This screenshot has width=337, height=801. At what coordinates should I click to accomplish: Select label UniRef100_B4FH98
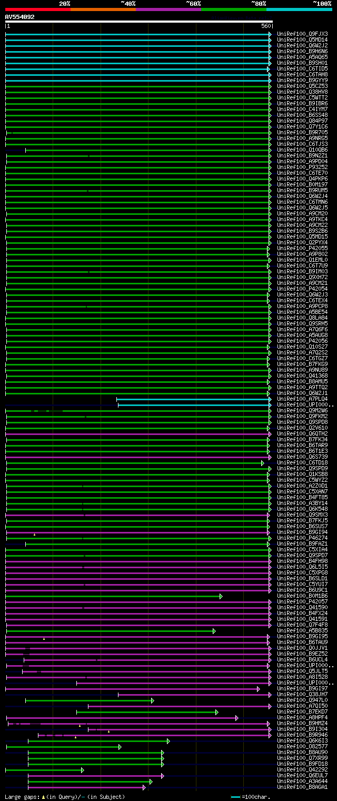[302, 561]
